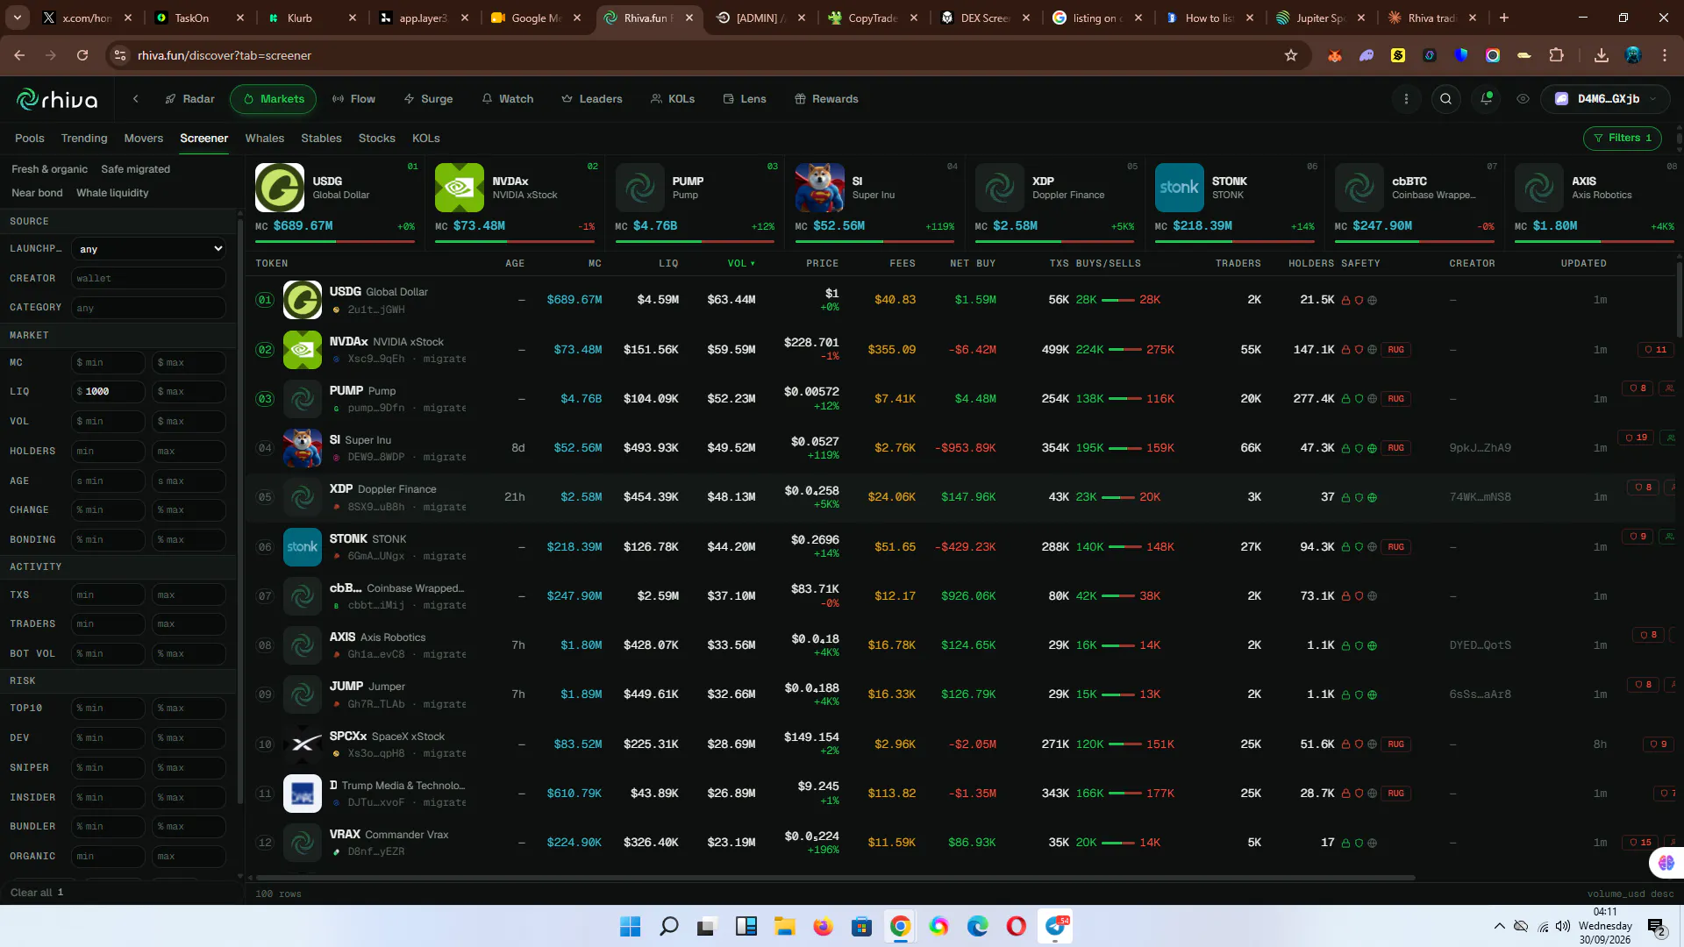Toggle the Fresh & organic preset

[x=49, y=169]
